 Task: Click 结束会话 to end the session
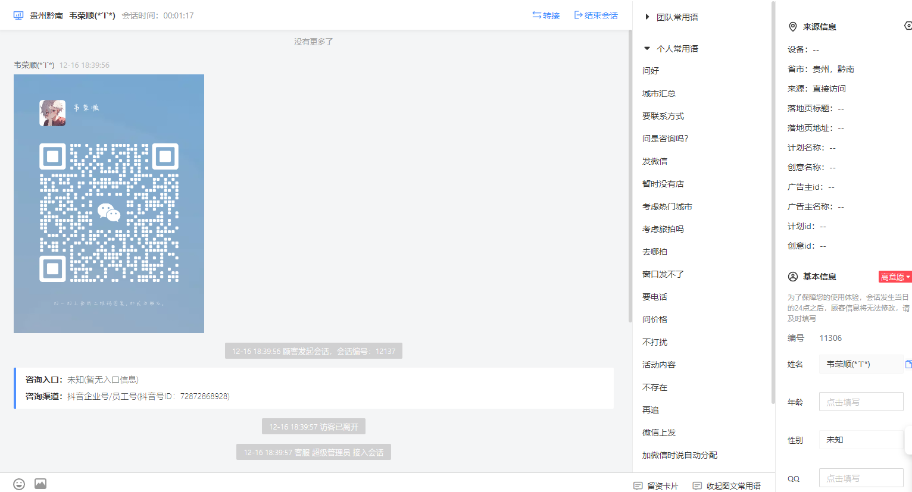pyautogui.click(x=596, y=15)
